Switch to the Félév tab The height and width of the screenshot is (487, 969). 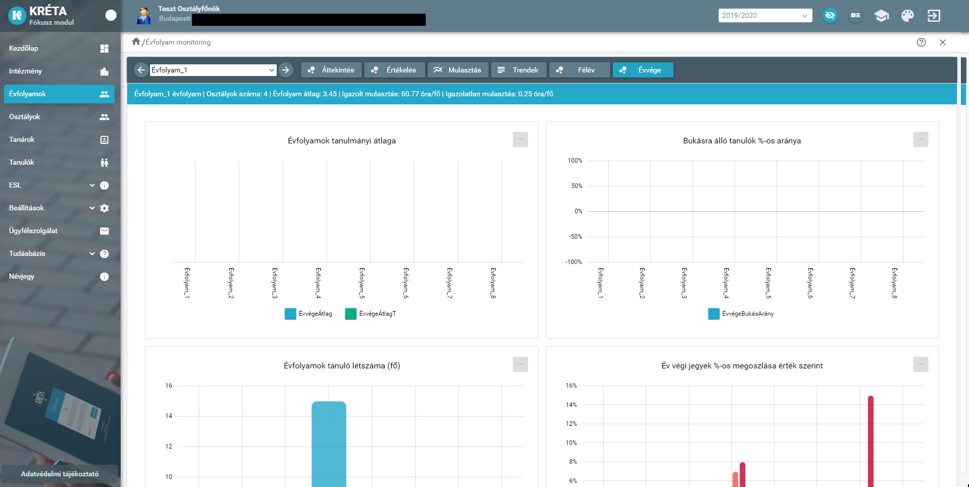[580, 70]
